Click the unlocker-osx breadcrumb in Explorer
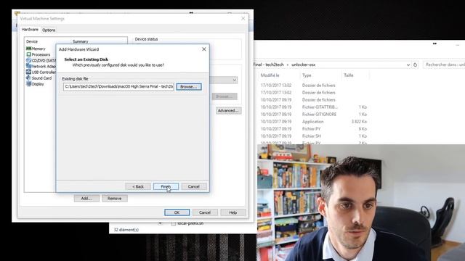465x261 pixels. click(303, 65)
